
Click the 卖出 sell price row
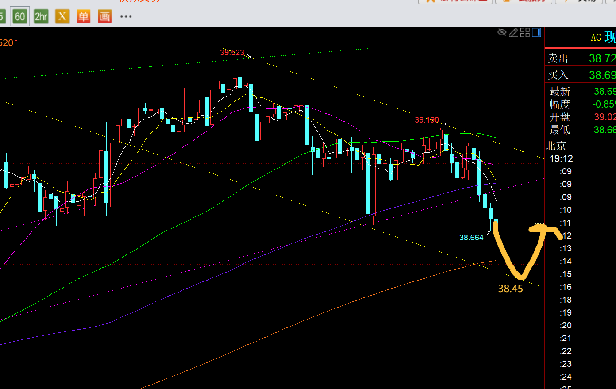coord(581,58)
